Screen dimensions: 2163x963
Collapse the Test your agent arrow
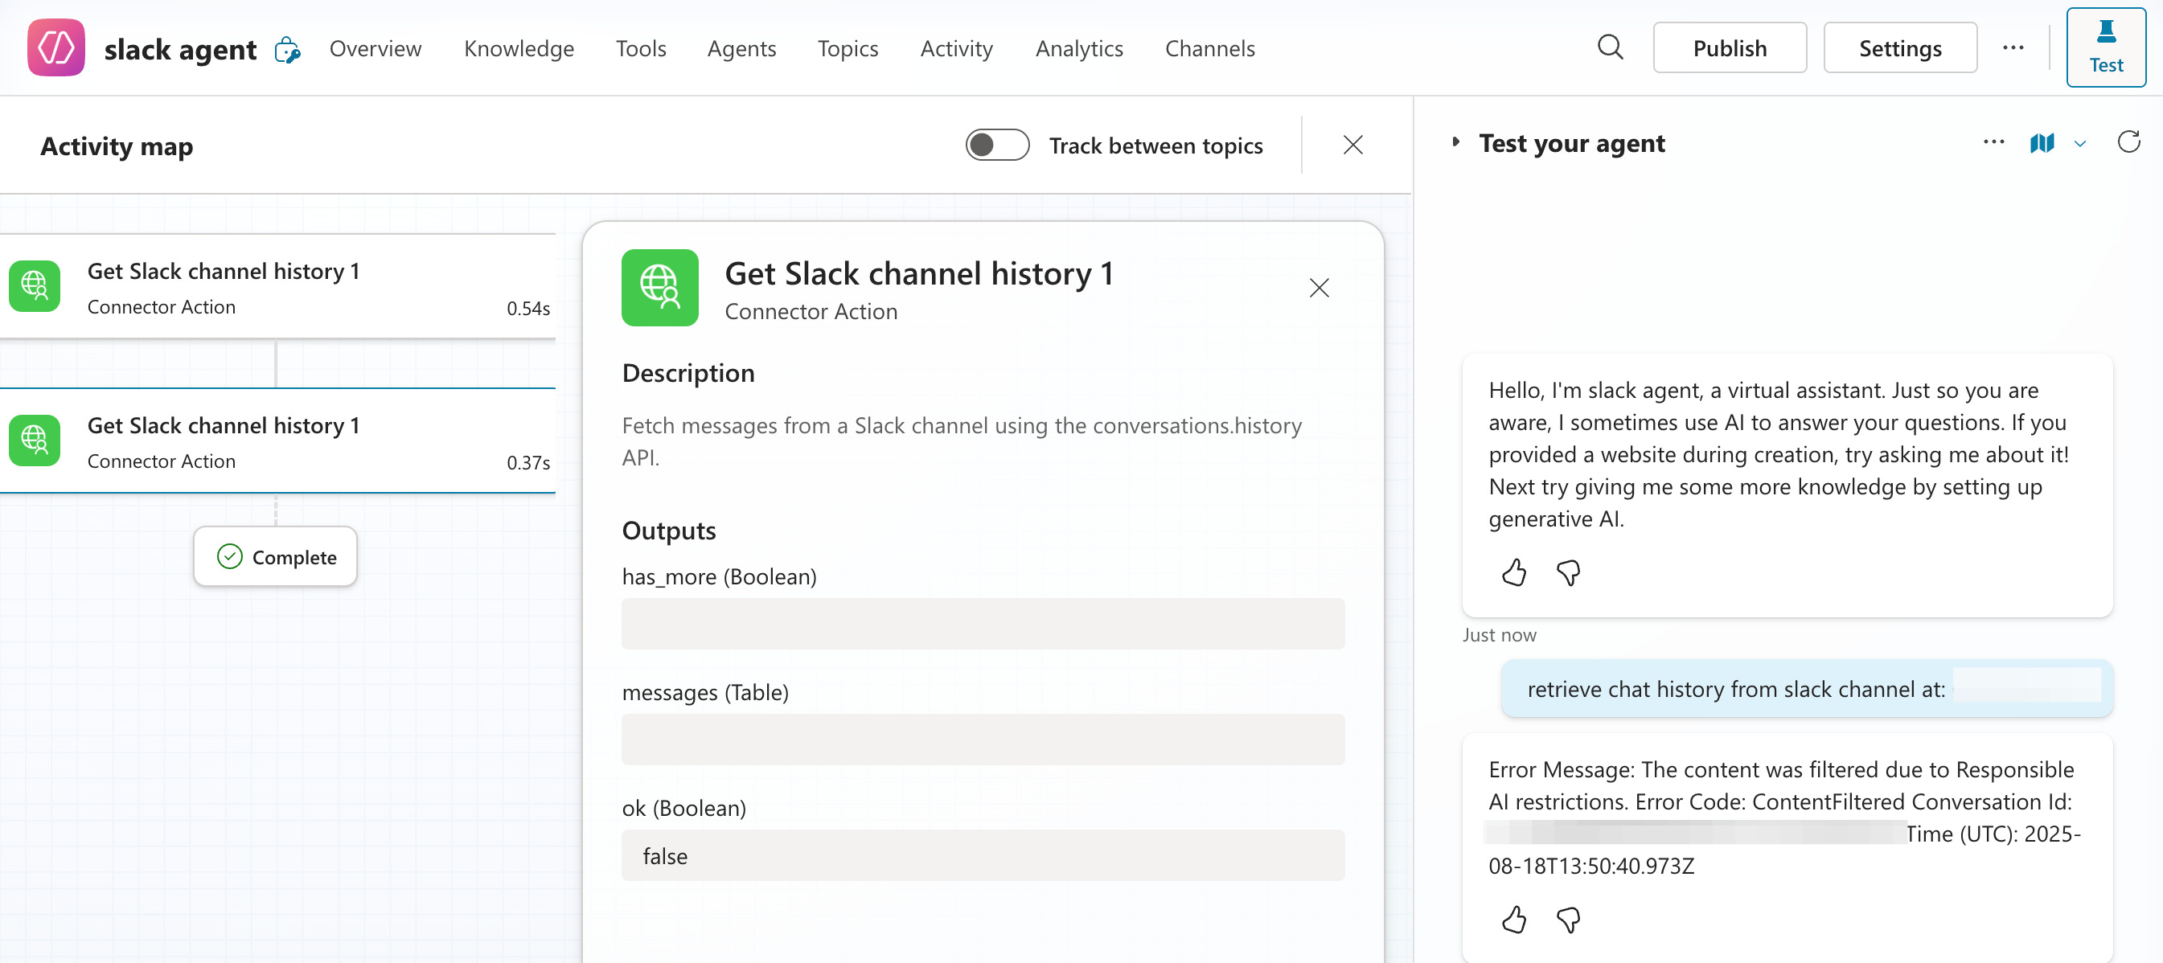point(1456,143)
